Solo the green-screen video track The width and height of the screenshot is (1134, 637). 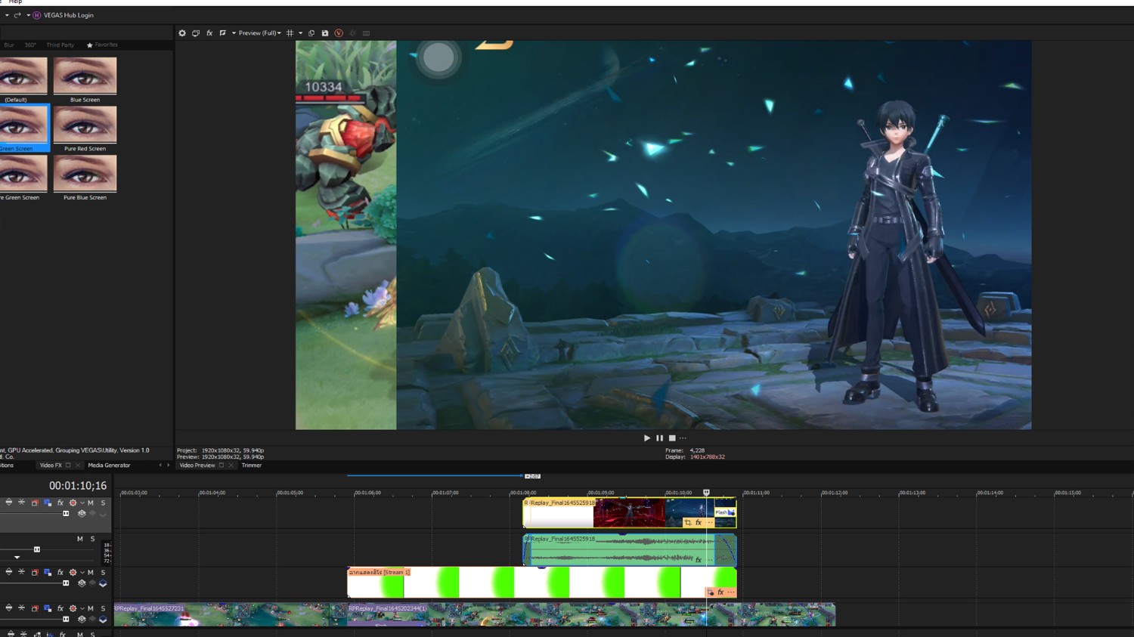click(104, 572)
